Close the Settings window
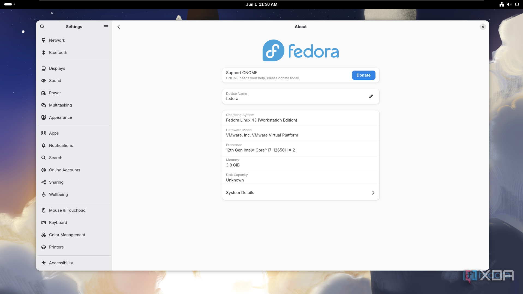The image size is (523, 294). coord(483,27)
